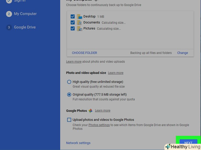Click the Google Photos pinwheel icon
Image resolution: width=201 pixels, height=150 pixels.
[x=91, y=111]
